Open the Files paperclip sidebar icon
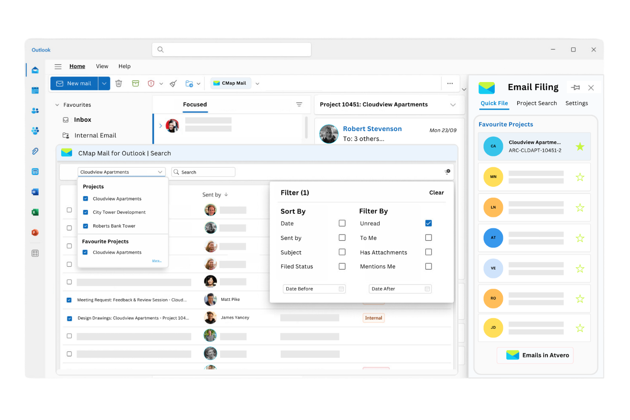Screen dimensions: 630x420 [x=35, y=151]
